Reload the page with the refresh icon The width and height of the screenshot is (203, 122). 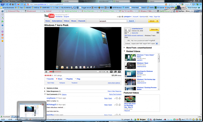click(x=7, y=4)
